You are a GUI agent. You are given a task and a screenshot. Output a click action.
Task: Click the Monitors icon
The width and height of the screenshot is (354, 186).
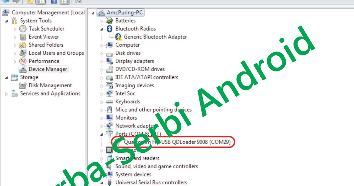pos(109,118)
